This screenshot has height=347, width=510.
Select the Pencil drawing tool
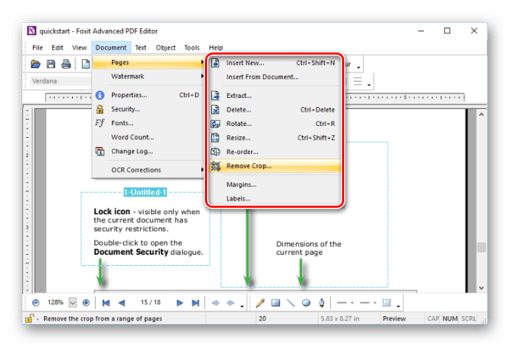pos(260,303)
